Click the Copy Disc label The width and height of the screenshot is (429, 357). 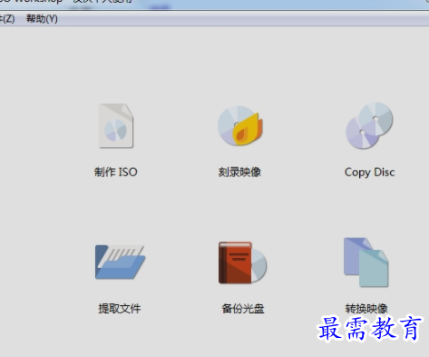369,173
